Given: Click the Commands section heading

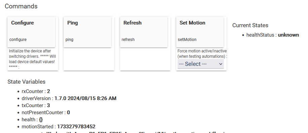Looking at the screenshot, I should click(21, 6).
